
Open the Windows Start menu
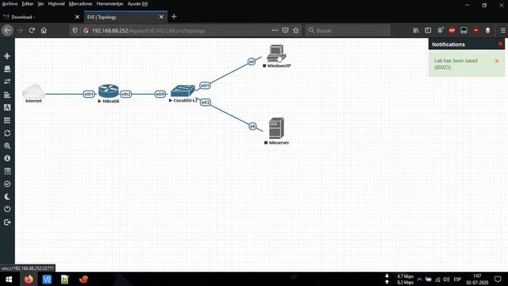pyautogui.click(x=9, y=279)
